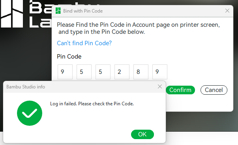The height and width of the screenshot is (145, 238).
Task: Cancel the pin code binding
Action: point(214,90)
